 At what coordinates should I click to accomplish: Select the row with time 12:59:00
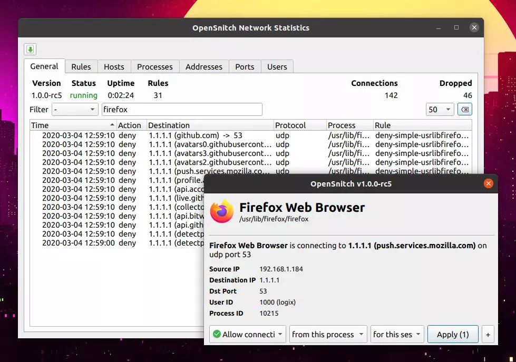coord(117,243)
